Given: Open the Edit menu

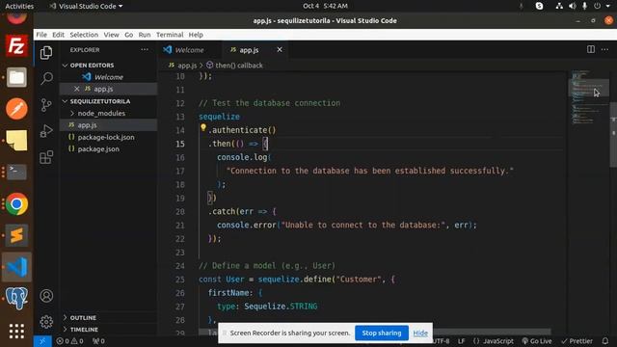Looking at the screenshot, I should point(58,35).
